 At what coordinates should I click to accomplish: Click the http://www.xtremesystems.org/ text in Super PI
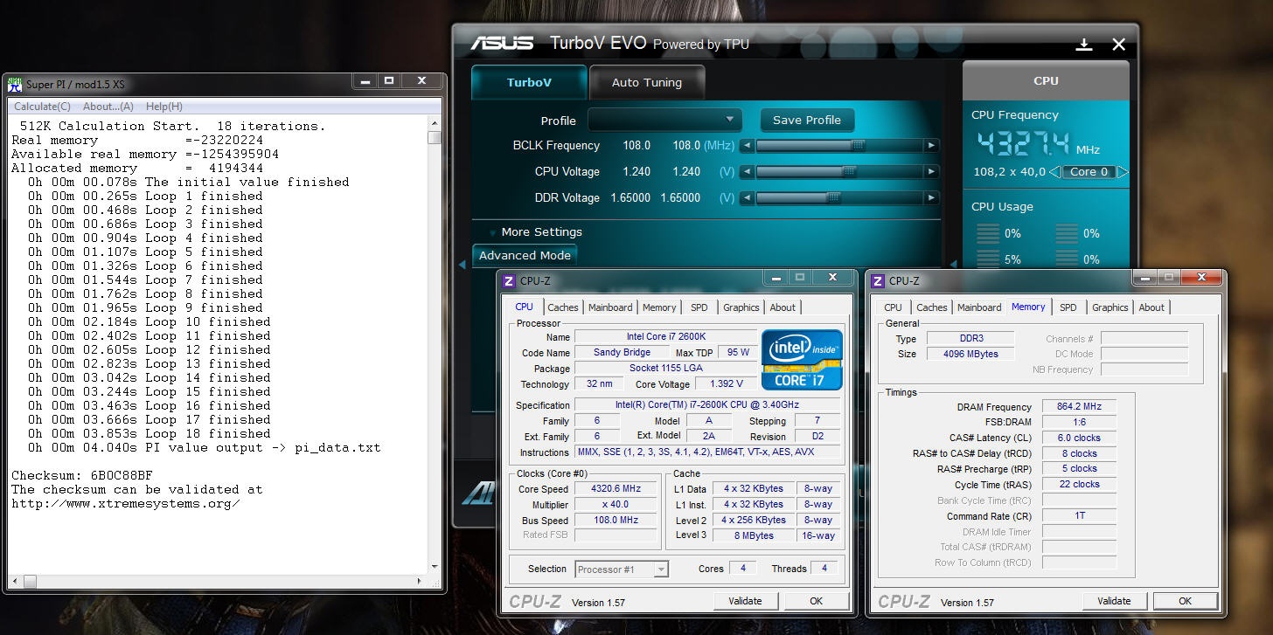125,504
